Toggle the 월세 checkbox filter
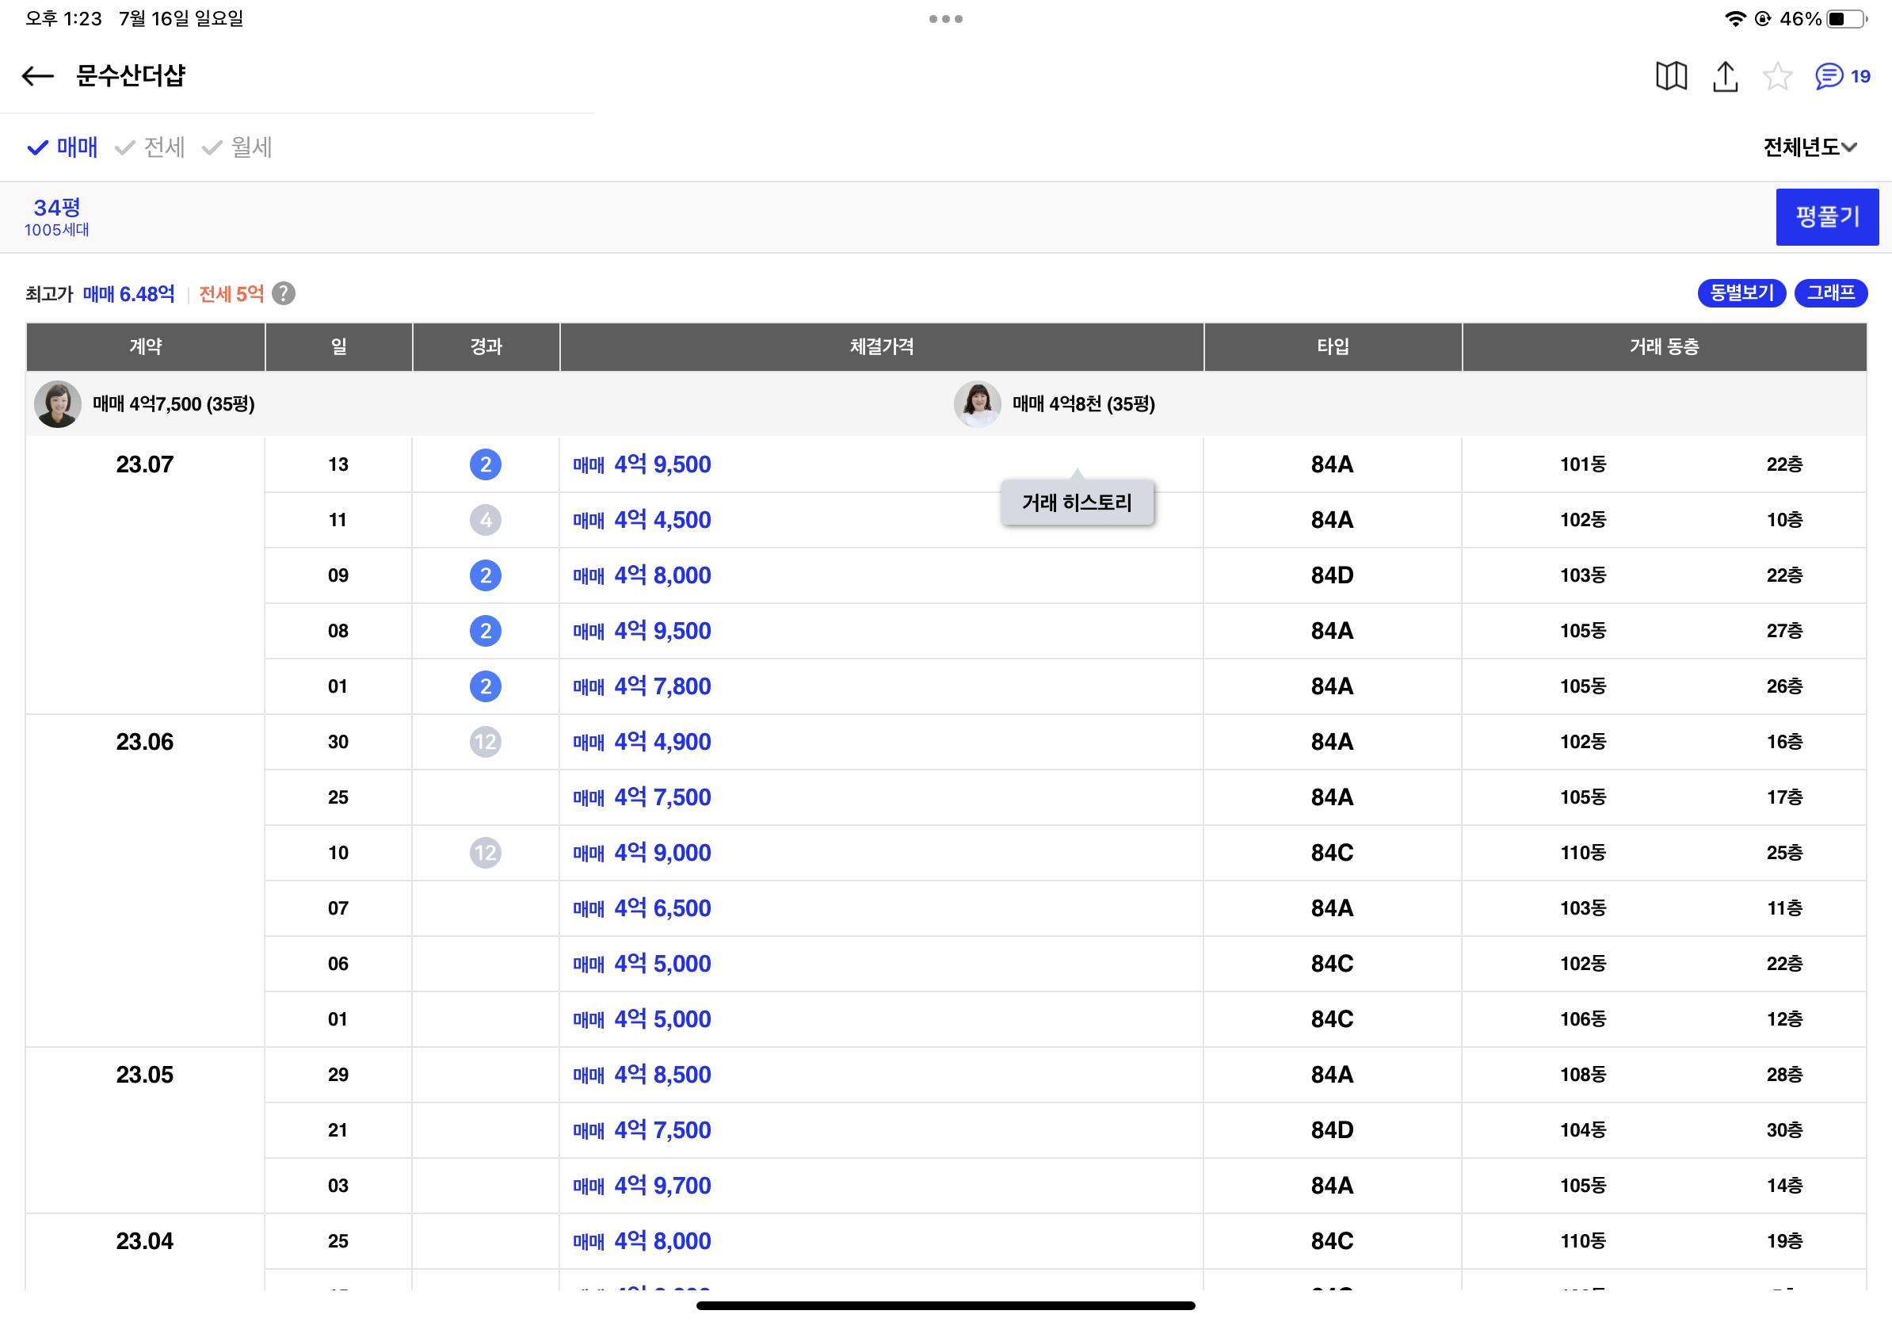1892x1322 pixels. pyautogui.click(x=238, y=147)
